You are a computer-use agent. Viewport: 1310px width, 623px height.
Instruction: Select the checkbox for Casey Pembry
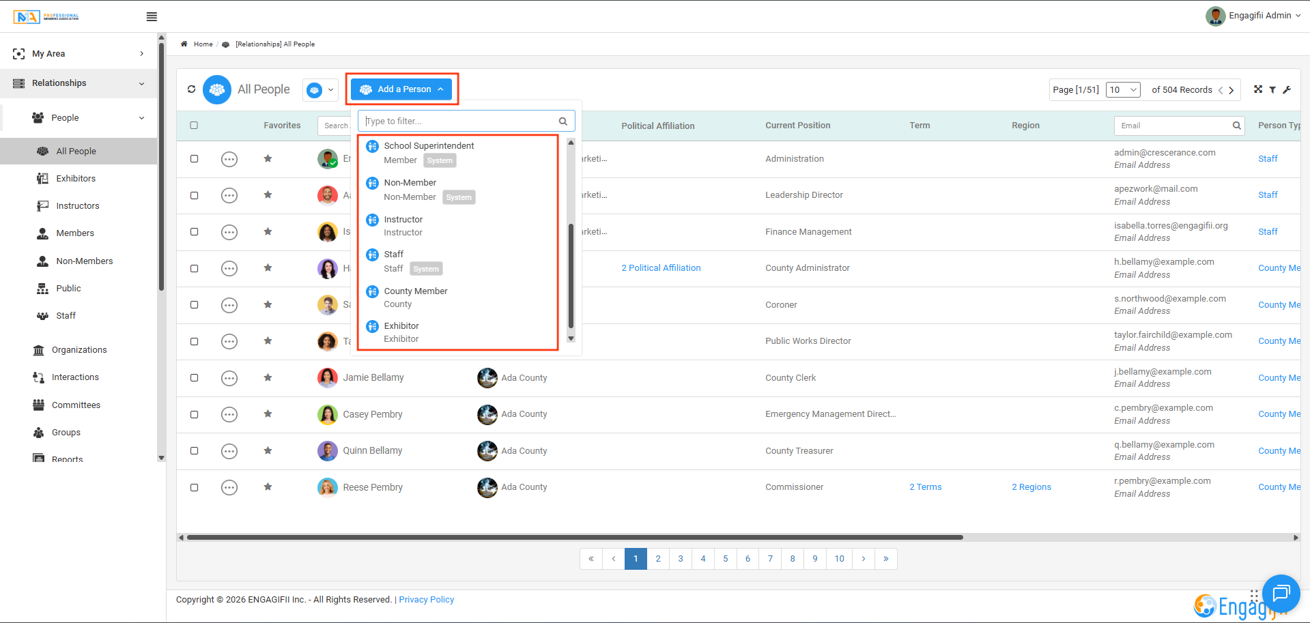(x=194, y=414)
